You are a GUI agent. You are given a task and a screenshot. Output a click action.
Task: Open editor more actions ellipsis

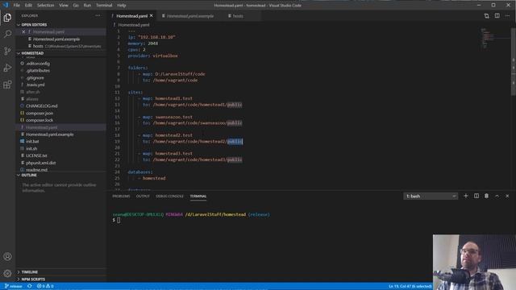tap(507, 16)
